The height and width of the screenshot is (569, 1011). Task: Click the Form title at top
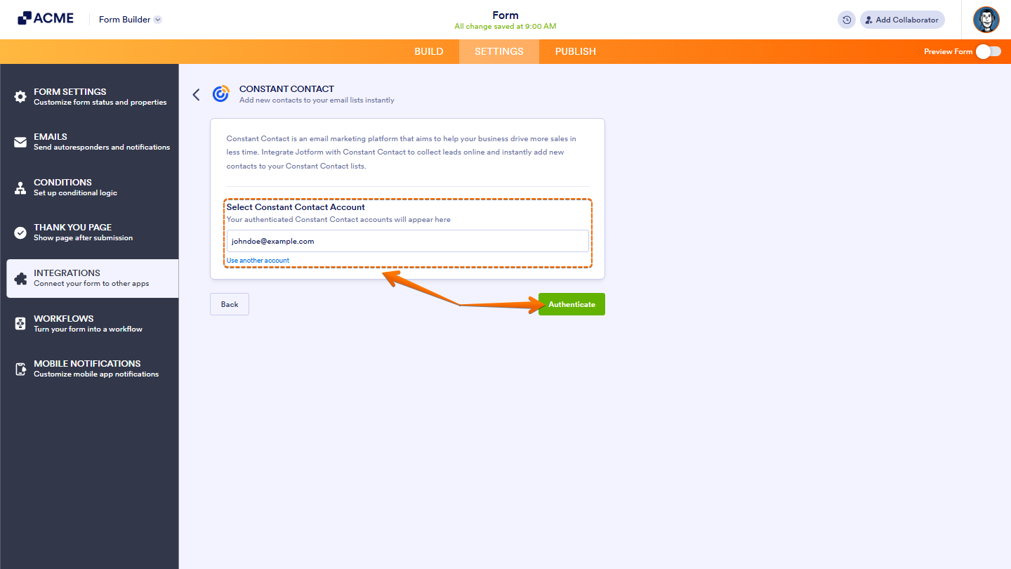[x=505, y=15]
